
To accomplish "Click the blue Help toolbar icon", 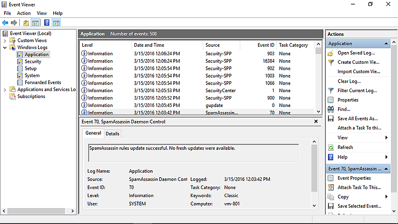I will click(47, 23).
